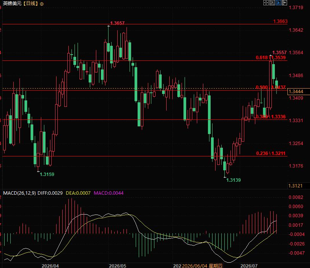Click the 1.3121 cursor price box

pyautogui.click(x=299, y=186)
